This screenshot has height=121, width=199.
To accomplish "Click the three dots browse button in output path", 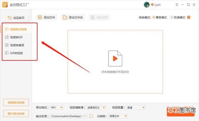I will click(84, 116).
